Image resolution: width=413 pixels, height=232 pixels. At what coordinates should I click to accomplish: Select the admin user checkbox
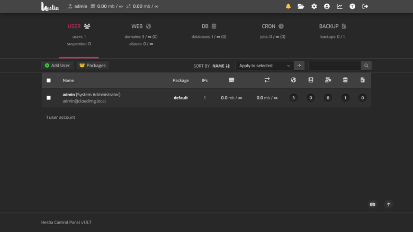49,98
